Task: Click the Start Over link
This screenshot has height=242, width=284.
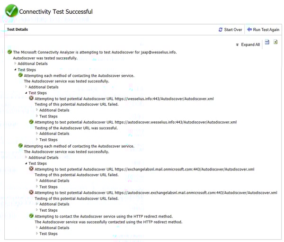Action: coord(233,30)
